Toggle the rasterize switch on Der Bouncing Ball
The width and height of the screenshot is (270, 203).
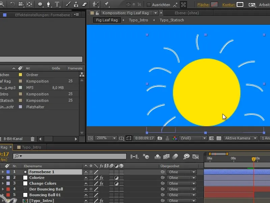click(91, 189)
